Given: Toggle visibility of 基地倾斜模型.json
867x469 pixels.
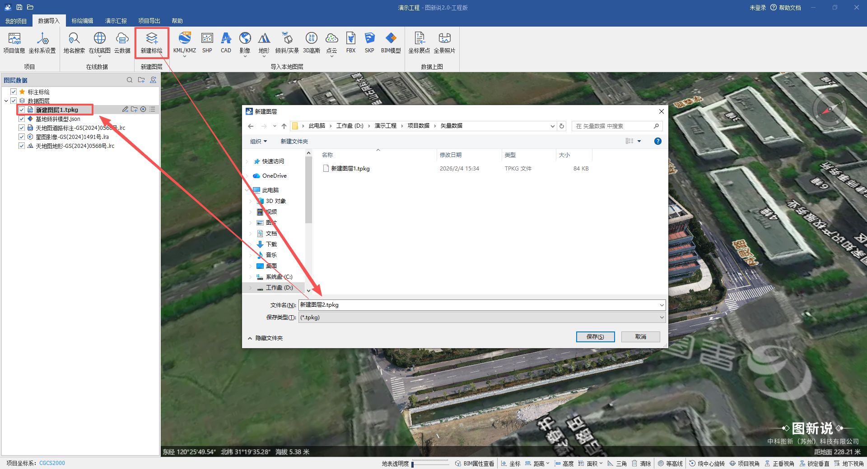Looking at the screenshot, I should 22,119.
